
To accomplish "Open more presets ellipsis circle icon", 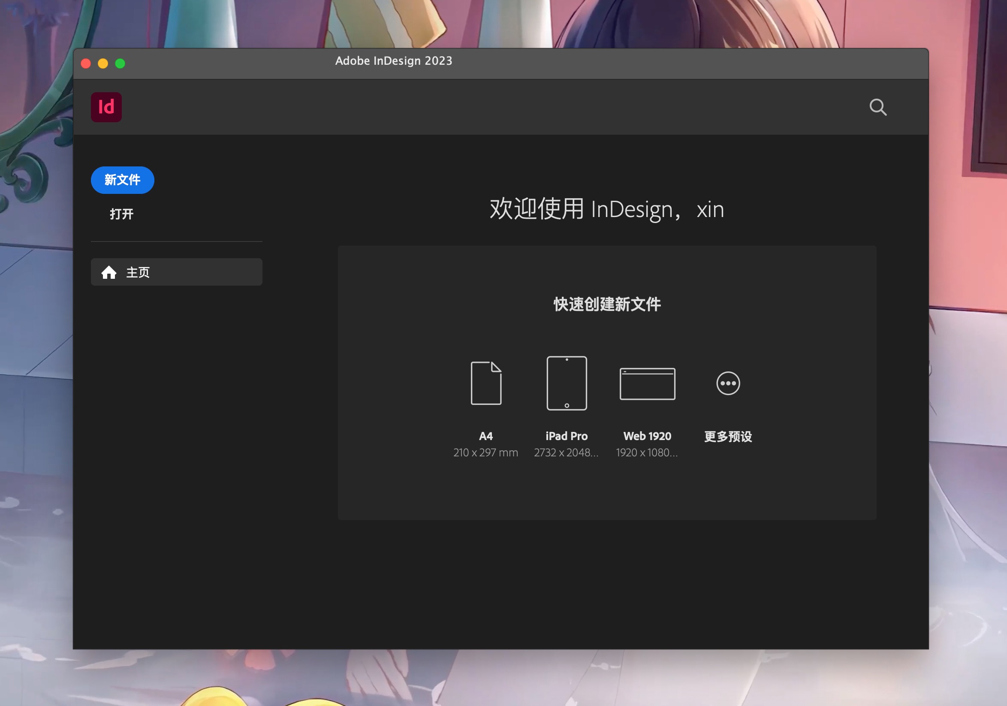I will 728,383.
